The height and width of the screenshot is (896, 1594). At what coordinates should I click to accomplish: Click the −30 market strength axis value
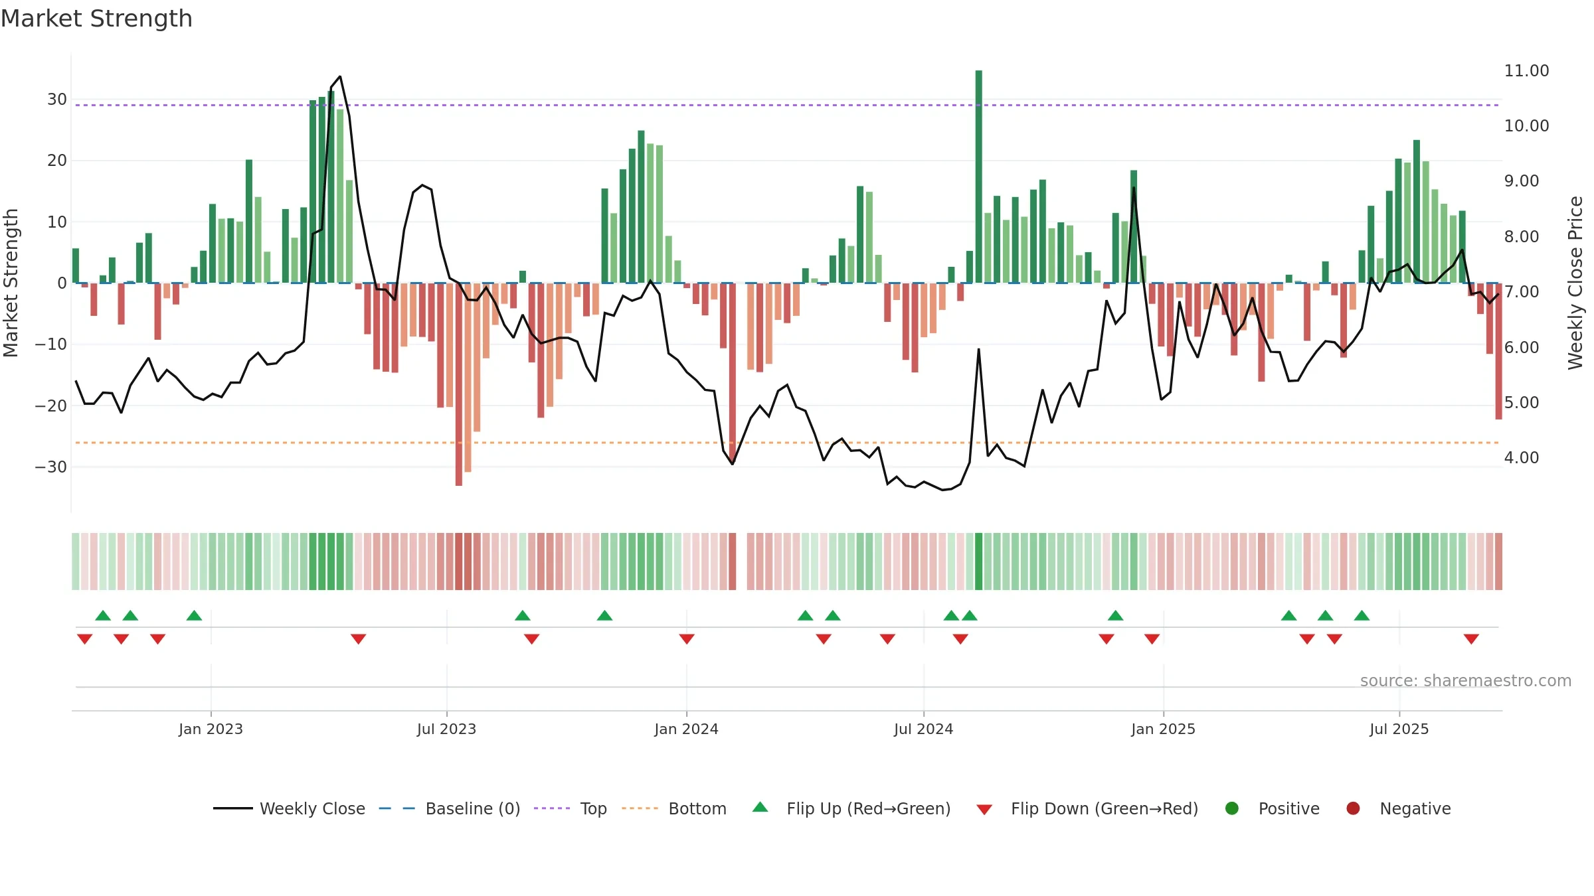pyautogui.click(x=51, y=467)
